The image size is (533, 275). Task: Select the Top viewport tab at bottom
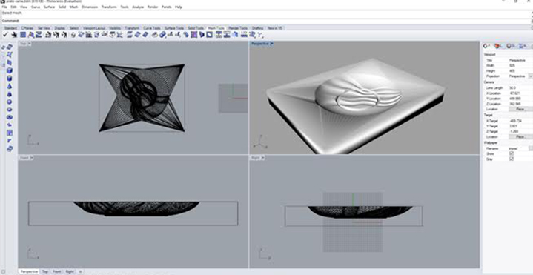45,271
